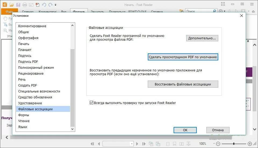
Task: Open the Справка ribbon tab
Action: (157, 12)
